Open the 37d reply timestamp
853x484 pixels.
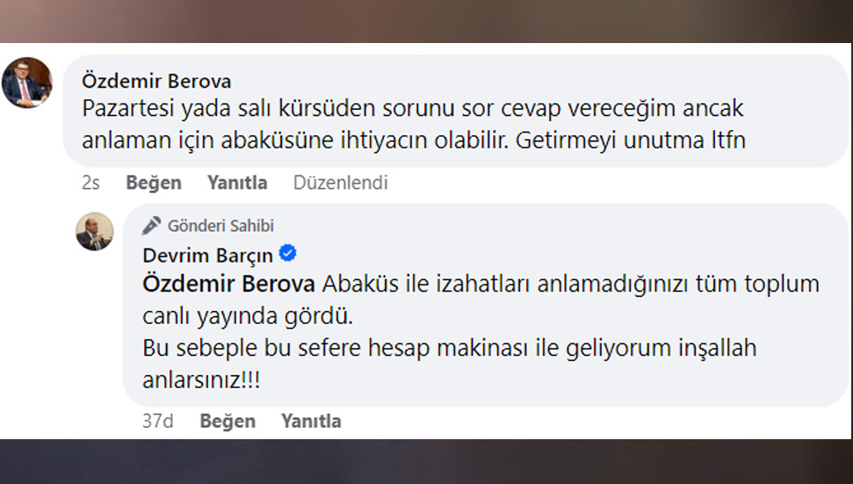tap(157, 421)
